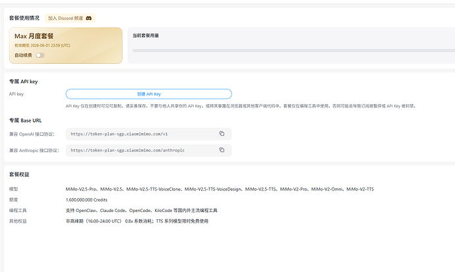Click the API Key 仅在创建时可见 notice text
The height and width of the screenshot is (272, 455).
coord(241,106)
